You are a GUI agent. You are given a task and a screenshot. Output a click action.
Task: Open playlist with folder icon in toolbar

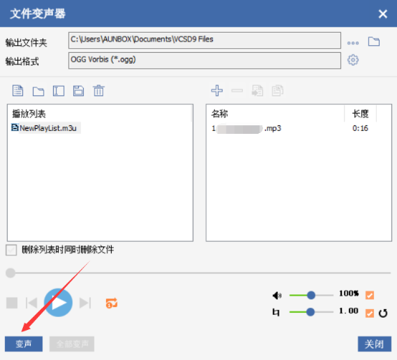38,91
